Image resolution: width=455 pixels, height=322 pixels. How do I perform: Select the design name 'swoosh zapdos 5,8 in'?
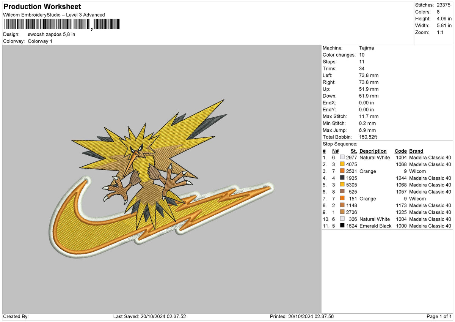point(52,34)
